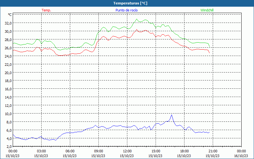254x159 pixels.
Task: Click the 6,0 y-axis value
Action: [9, 130]
